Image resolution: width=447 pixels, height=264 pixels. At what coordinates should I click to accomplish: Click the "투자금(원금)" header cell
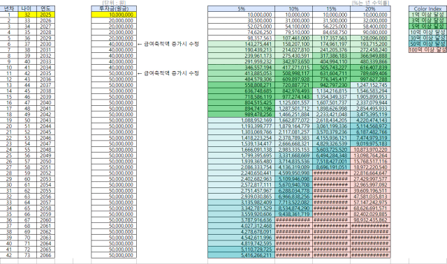tap(114, 9)
